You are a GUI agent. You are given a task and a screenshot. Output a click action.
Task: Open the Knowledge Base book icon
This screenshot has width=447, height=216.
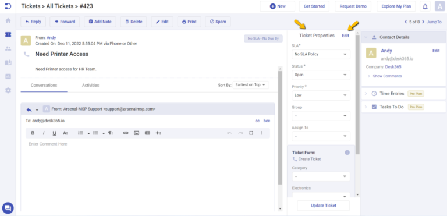[8, 62]
